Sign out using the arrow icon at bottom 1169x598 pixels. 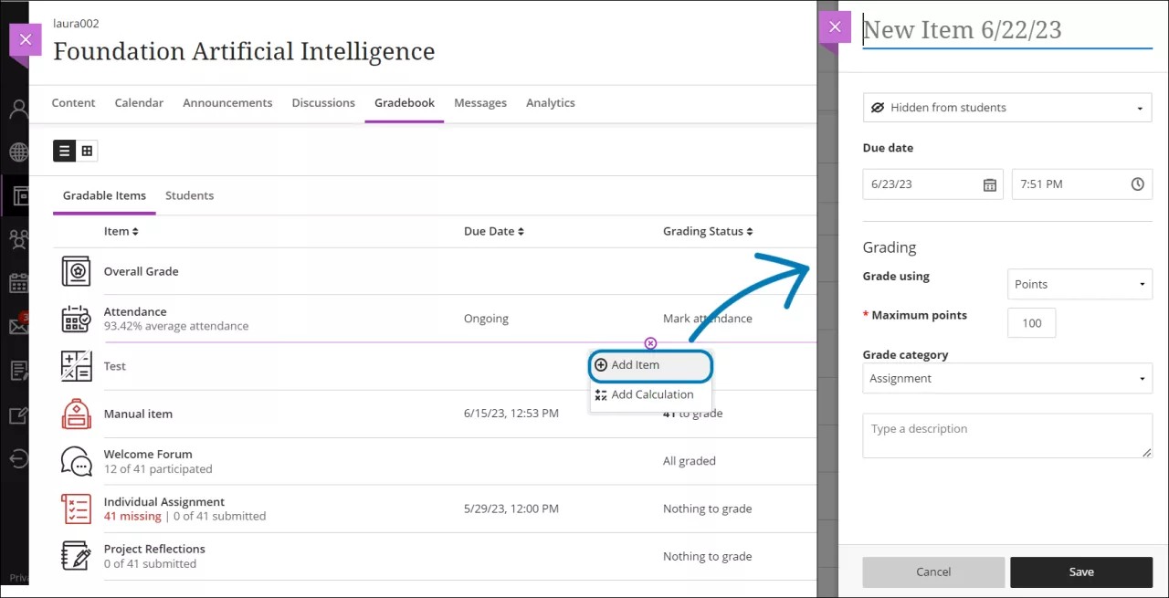pos(18,458)
